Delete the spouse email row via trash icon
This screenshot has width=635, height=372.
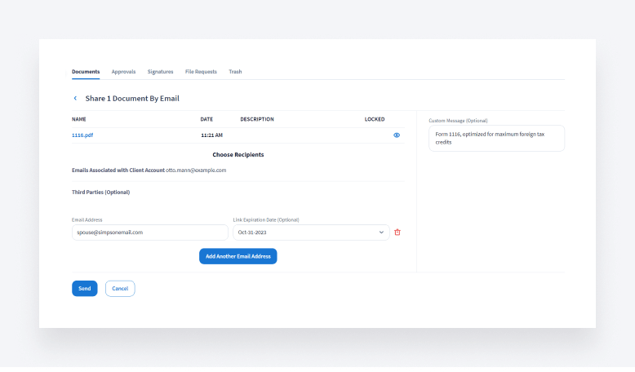click(397, 232)
